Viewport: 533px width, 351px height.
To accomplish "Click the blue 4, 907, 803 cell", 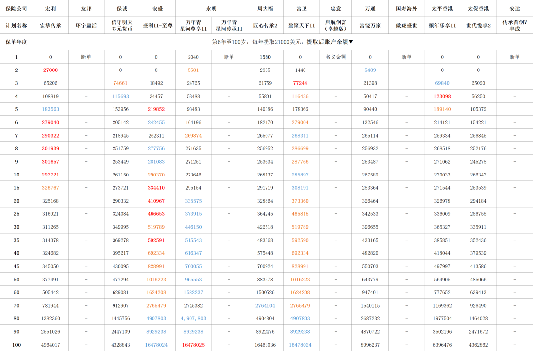I will pyautogui.click(x=193, y=319).
